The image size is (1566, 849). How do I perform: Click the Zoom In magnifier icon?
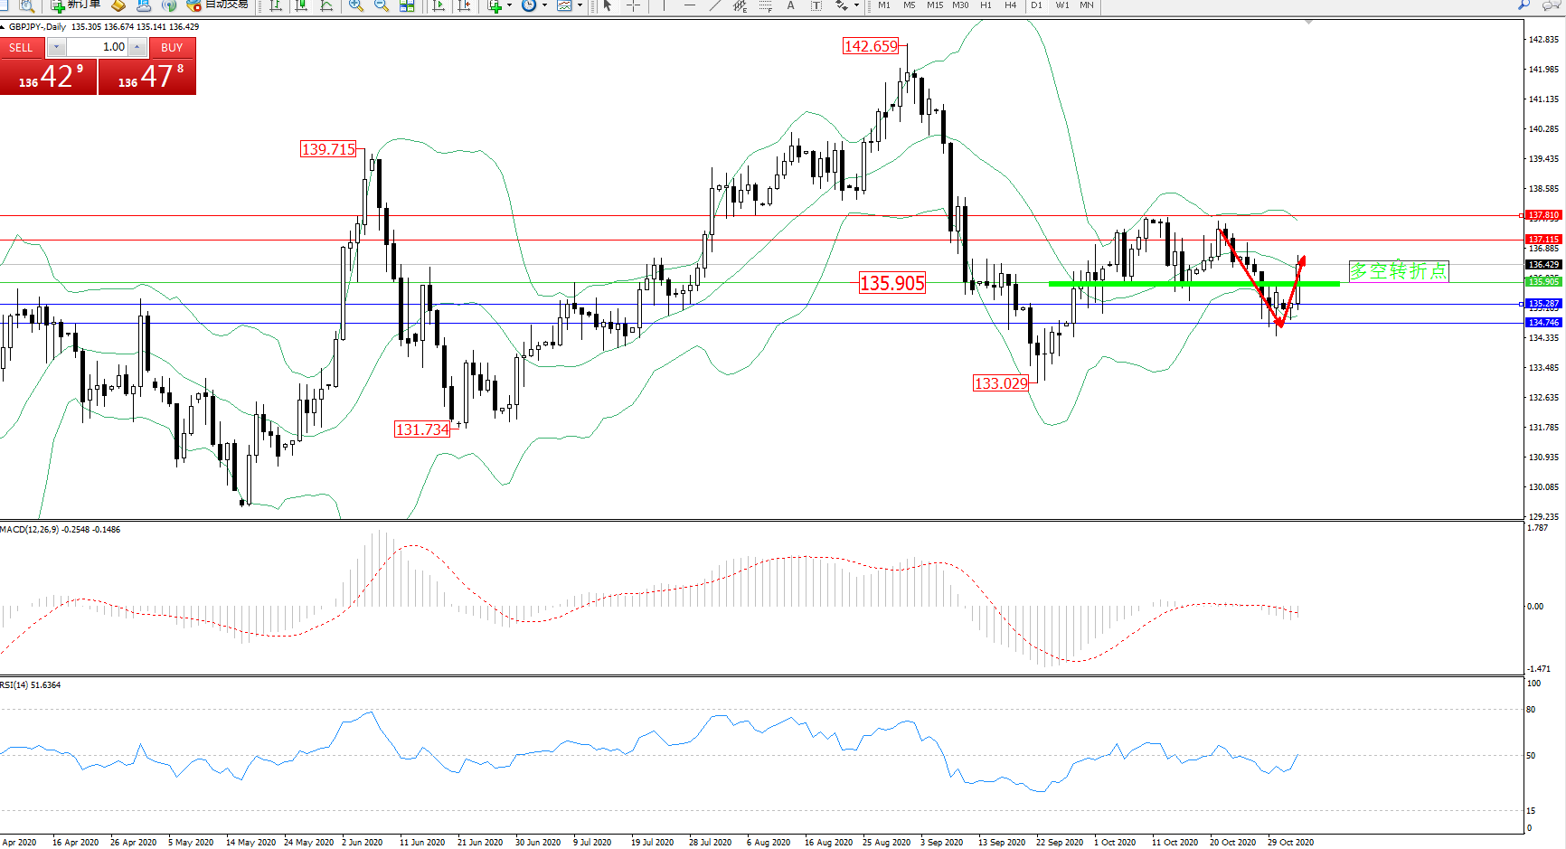coord(356,5)
